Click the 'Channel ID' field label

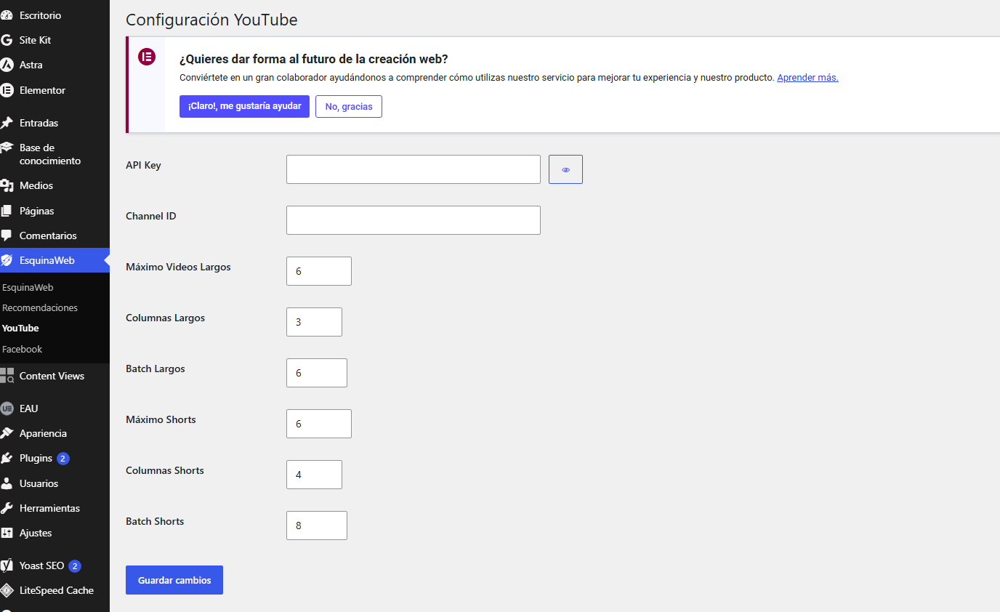(x=151, y=216)
